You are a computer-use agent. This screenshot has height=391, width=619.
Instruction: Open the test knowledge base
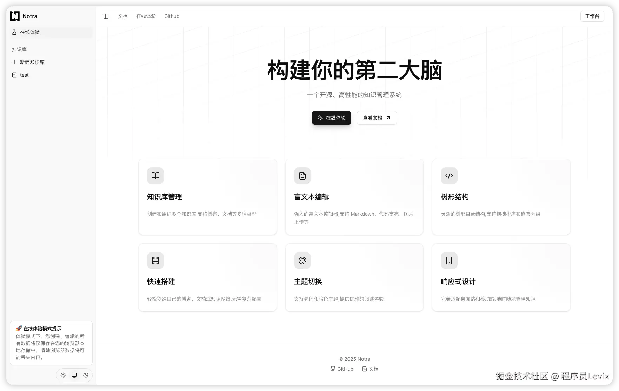click(24, 75)
